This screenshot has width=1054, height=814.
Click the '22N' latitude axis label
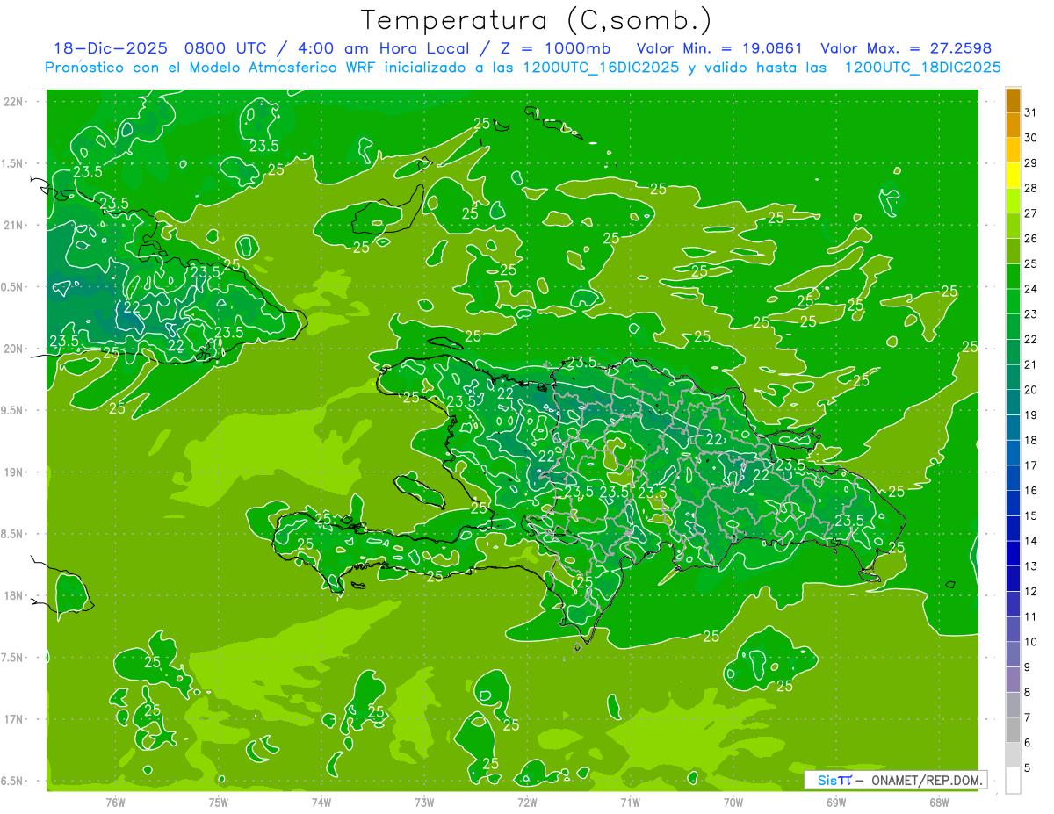tap(13, 102)
